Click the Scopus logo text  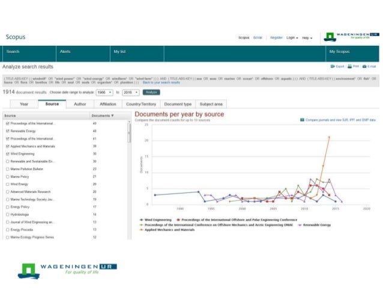pyautogui.click(x=16, y=37)
